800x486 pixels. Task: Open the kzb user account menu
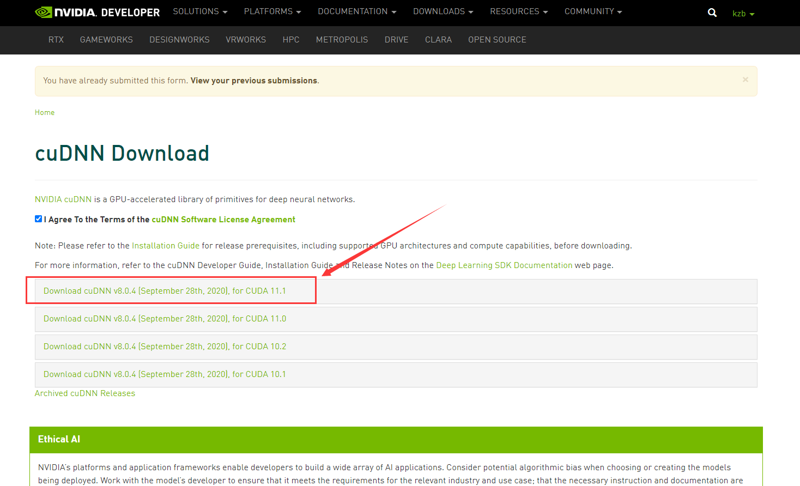pyautogui.click(x=743, y=14)
